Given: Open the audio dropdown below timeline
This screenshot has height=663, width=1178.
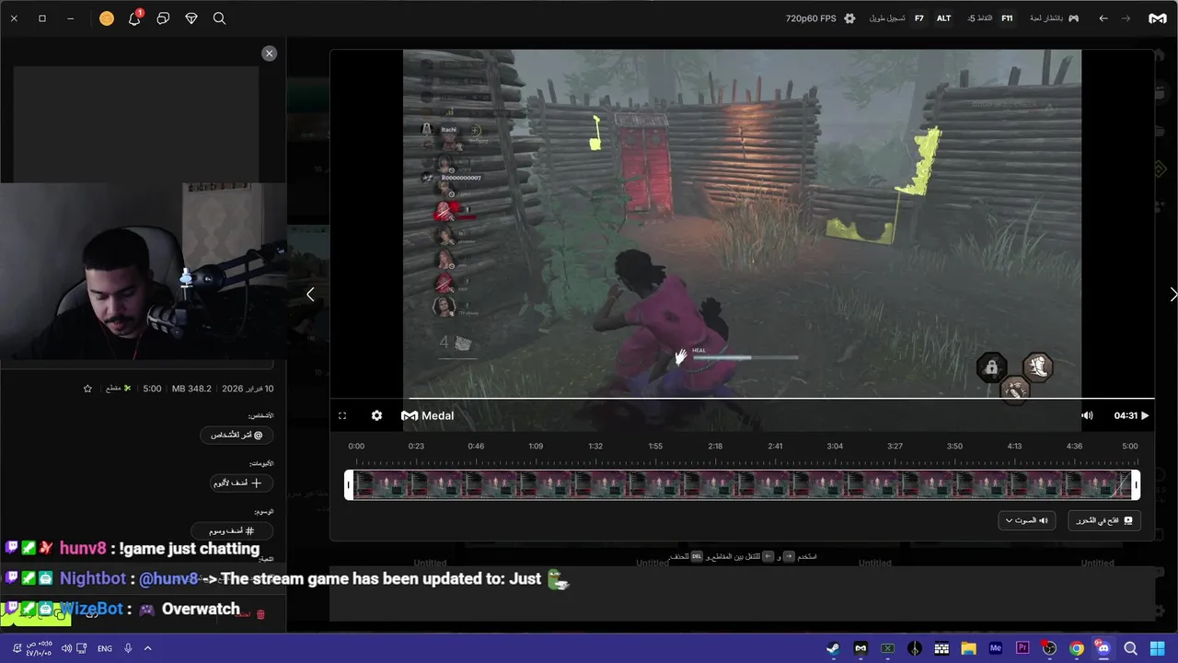Looking at the screenshot, I should tap(1027, 520).
